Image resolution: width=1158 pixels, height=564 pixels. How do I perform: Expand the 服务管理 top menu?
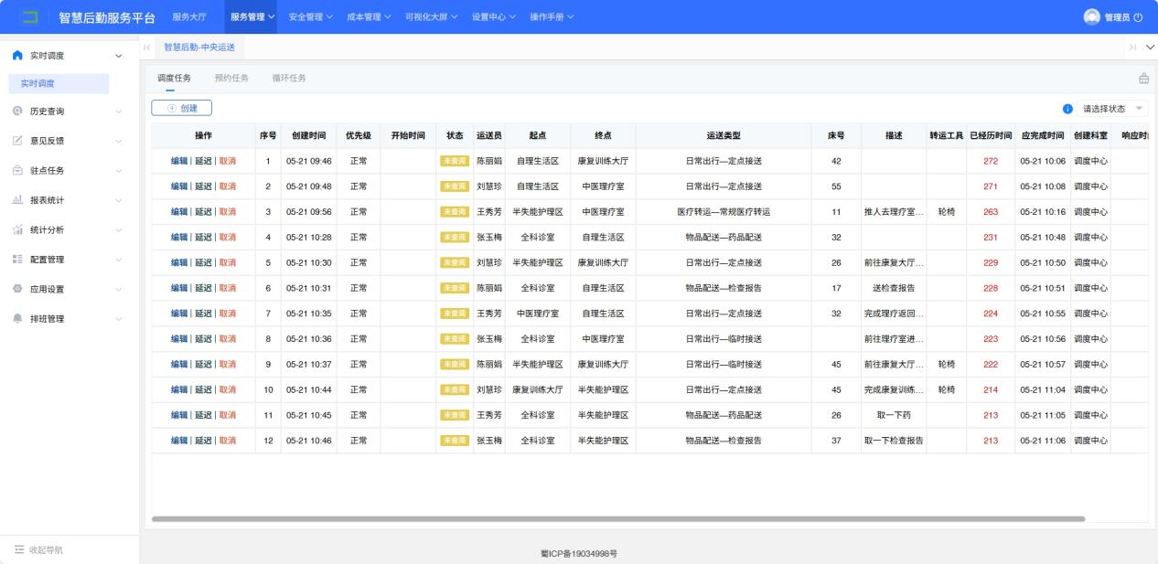click(252, 17)
